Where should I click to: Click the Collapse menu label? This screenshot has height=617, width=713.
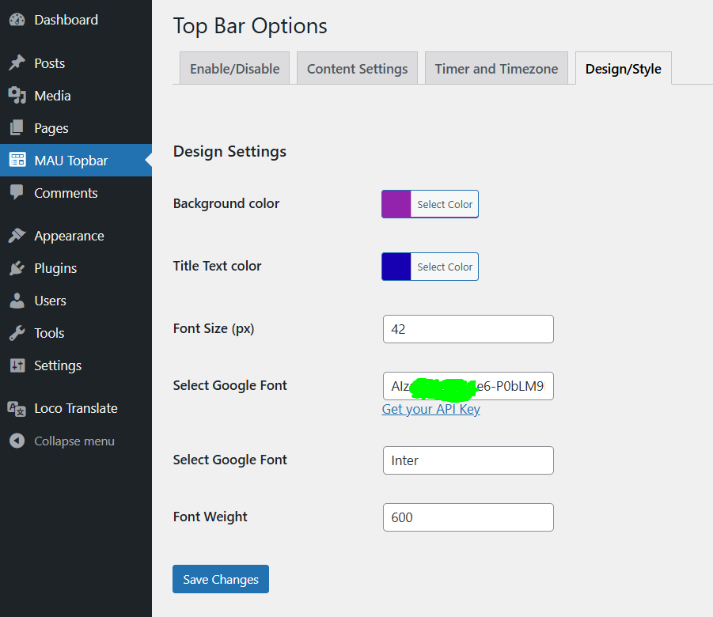pyautogui.click(x=74, y=441)
